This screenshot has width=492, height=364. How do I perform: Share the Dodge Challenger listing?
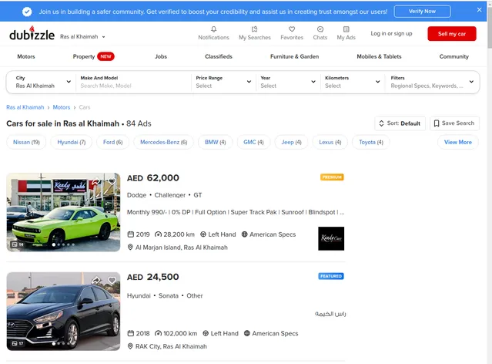tap(95, 181)
